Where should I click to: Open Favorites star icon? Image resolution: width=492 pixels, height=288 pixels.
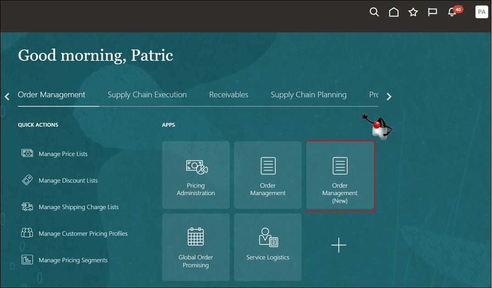pyautogui.click(x=413, y=12)
